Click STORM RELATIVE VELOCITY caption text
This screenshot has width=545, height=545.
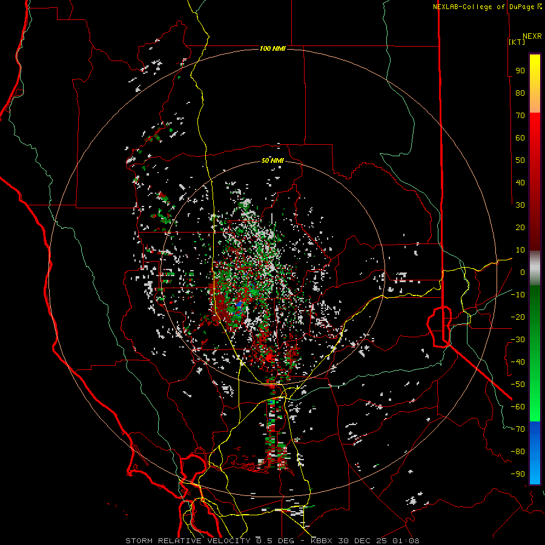point(188,541)
